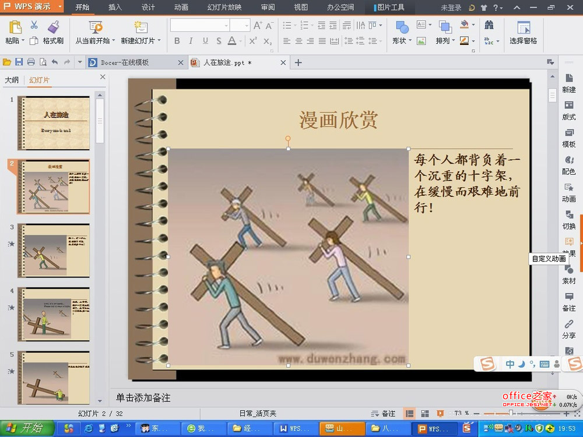Switch to slide sorter view

[425, 413]
